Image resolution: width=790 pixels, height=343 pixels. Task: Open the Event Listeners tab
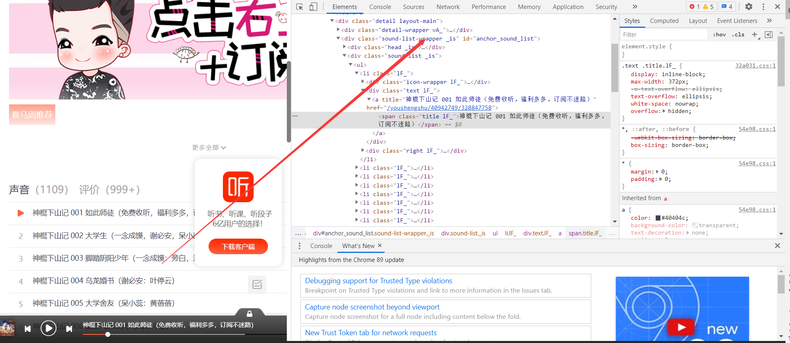pos(737,20)
